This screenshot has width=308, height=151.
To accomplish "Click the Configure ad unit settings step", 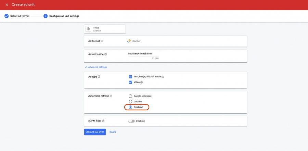I will click(x=64, y=16).
